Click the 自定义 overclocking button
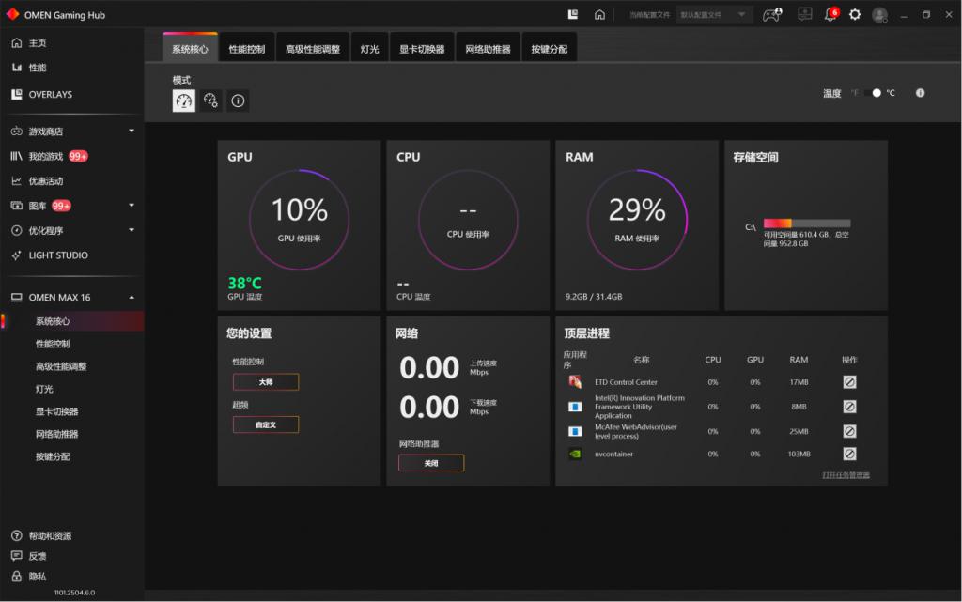 266,424
